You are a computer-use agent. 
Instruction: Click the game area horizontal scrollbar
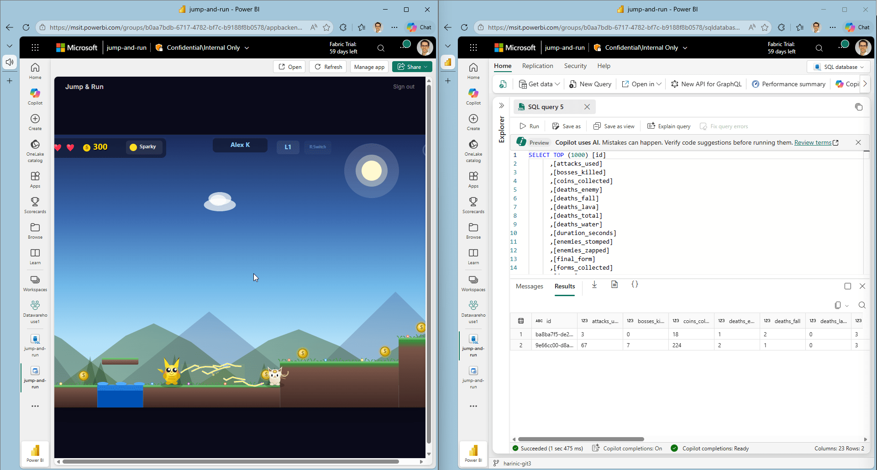(x=231, y=461)
